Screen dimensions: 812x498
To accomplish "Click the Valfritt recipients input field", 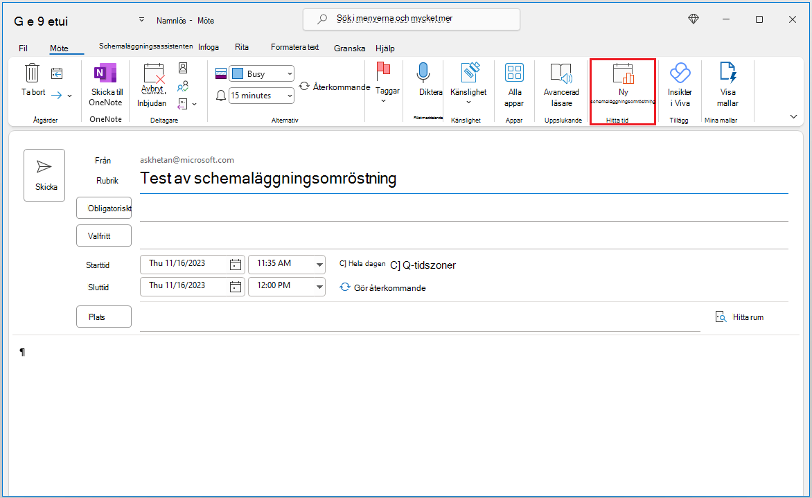I will [x=464, y=237].
